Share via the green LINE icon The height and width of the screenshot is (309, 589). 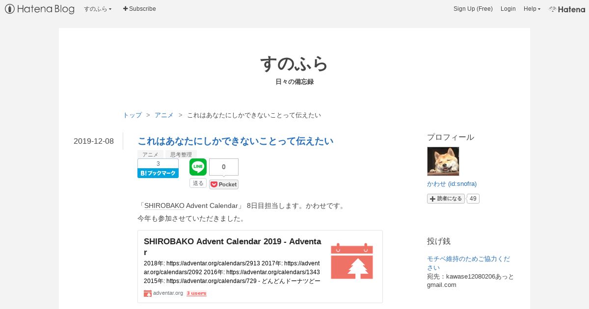tap(198, 167)
